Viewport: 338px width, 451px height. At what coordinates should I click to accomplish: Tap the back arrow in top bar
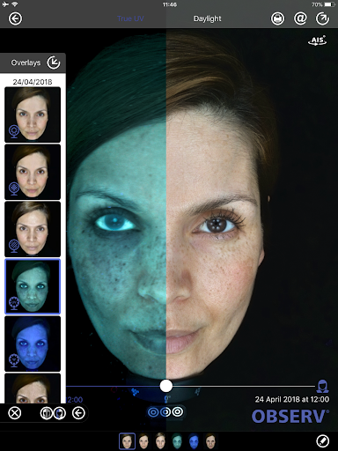15,18
